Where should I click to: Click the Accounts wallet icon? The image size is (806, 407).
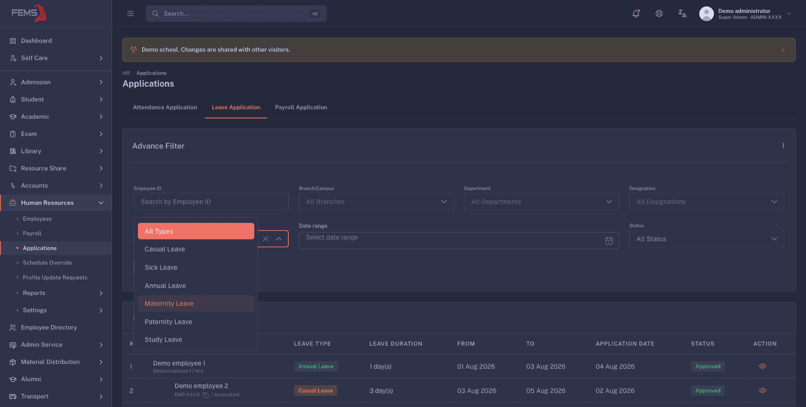point(13,186)
